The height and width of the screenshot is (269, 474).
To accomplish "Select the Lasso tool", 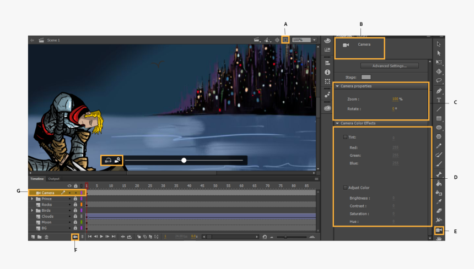I will (439, 80).
